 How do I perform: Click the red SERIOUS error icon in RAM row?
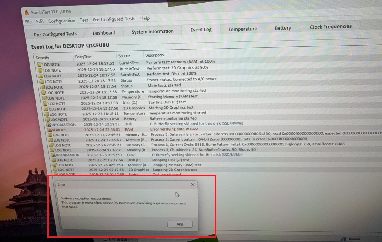50,130
